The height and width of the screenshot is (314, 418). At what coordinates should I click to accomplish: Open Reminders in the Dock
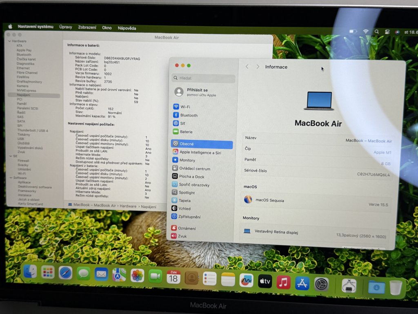click(x=209, y=279)
